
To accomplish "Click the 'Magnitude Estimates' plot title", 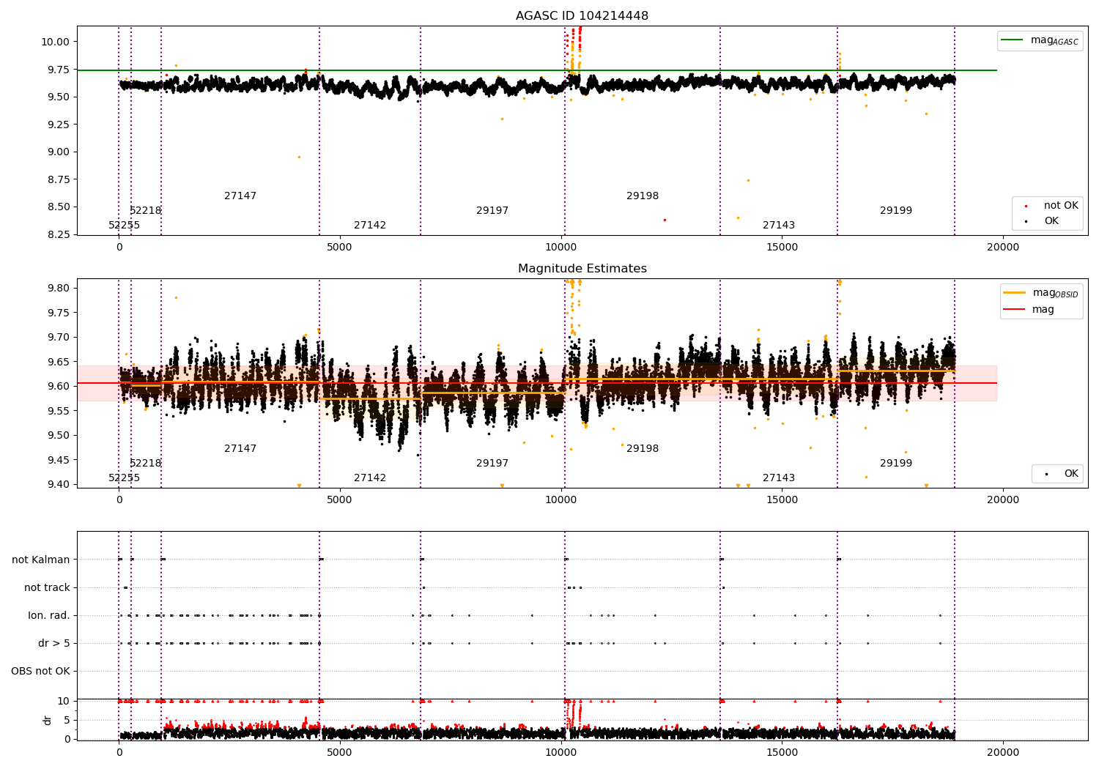I will point(582,268).
